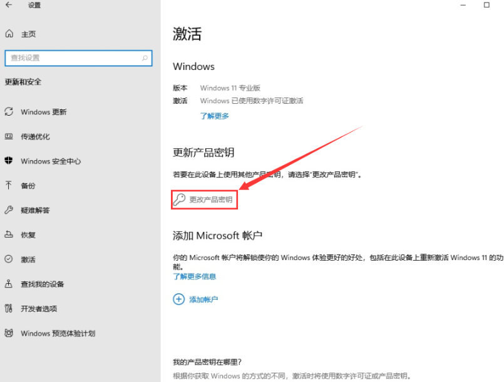Open Windows 安全中心 shield icon
This screenshot has width=504, height=382.
point(9,161)
